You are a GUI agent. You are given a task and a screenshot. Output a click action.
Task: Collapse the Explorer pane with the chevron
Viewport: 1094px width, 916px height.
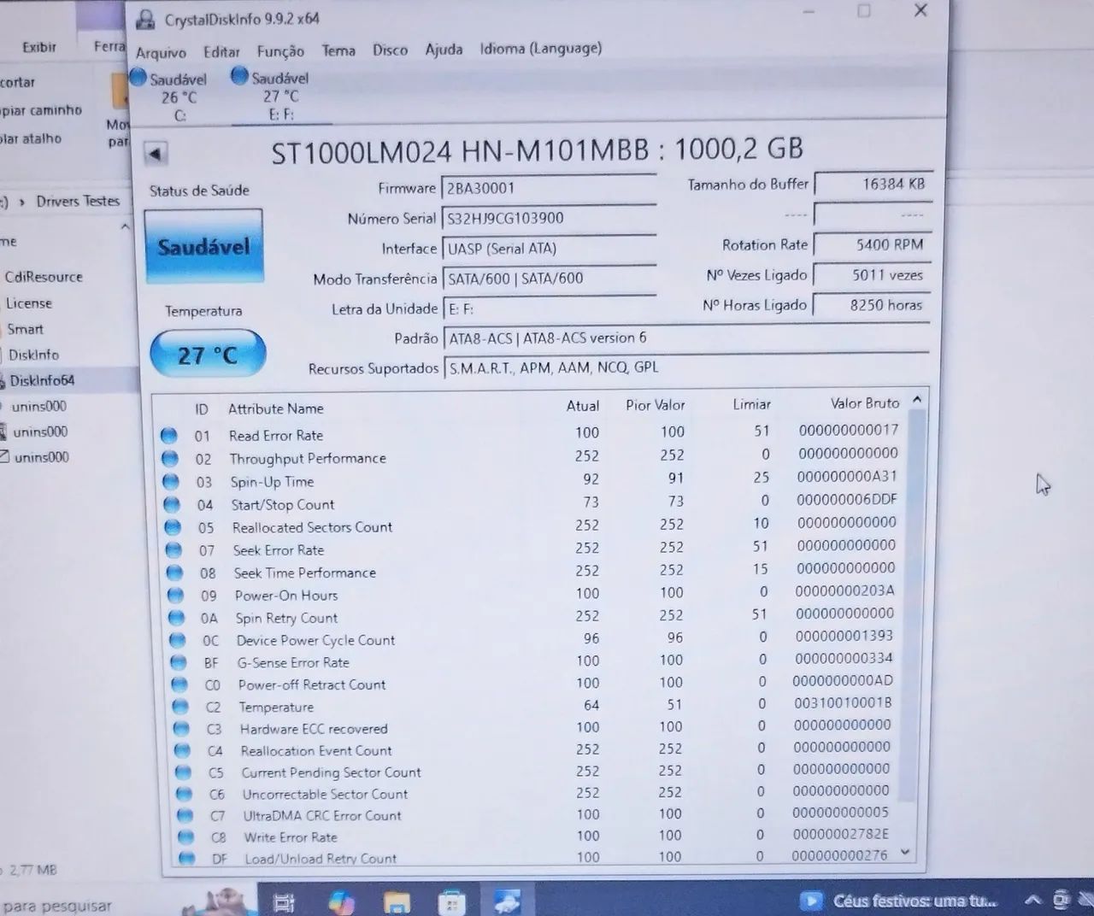pyautogui.click(x=126, y=226)
